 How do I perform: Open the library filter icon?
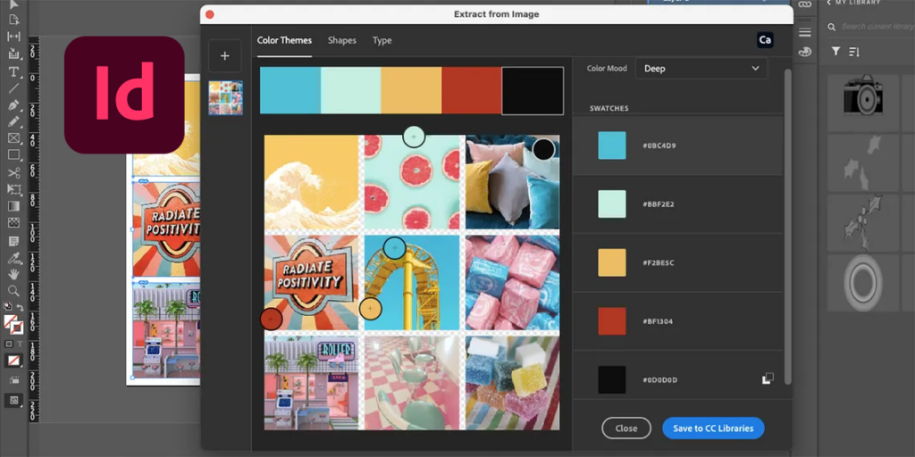click(x=835, y=52)
